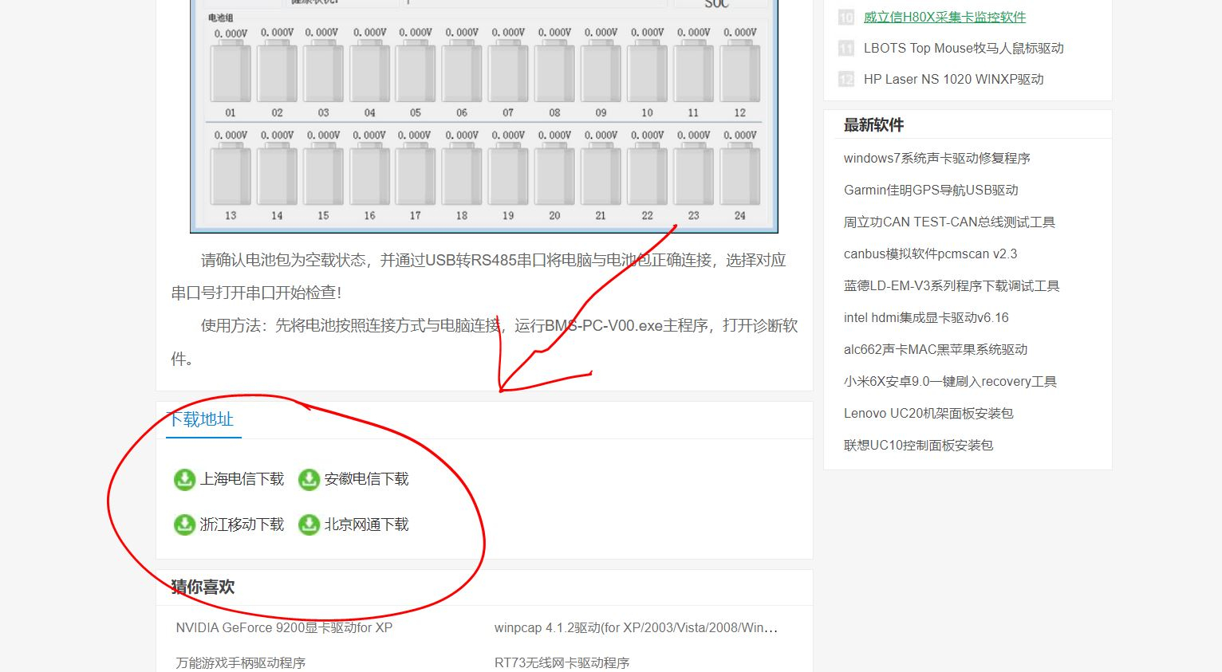This screenshot has width=1222, height=672.
Task: Click green download icon beside 上海电信下载
Action: point(184,479)
